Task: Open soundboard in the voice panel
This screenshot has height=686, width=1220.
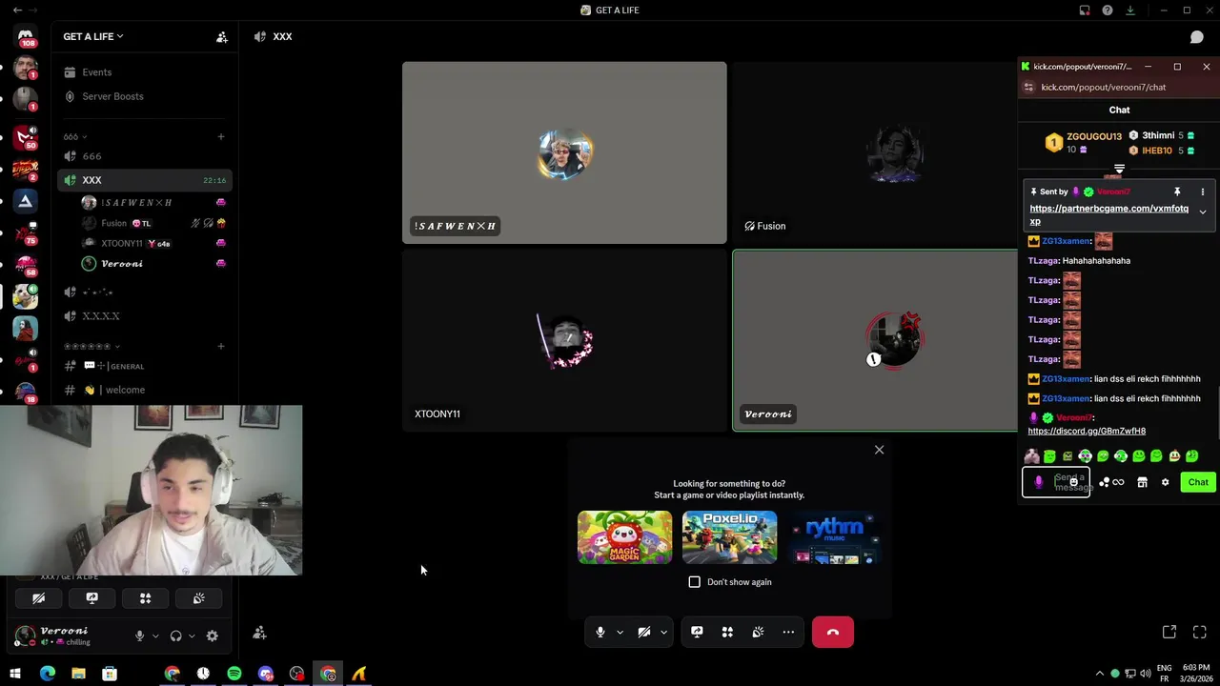Action: pos(198,598)
